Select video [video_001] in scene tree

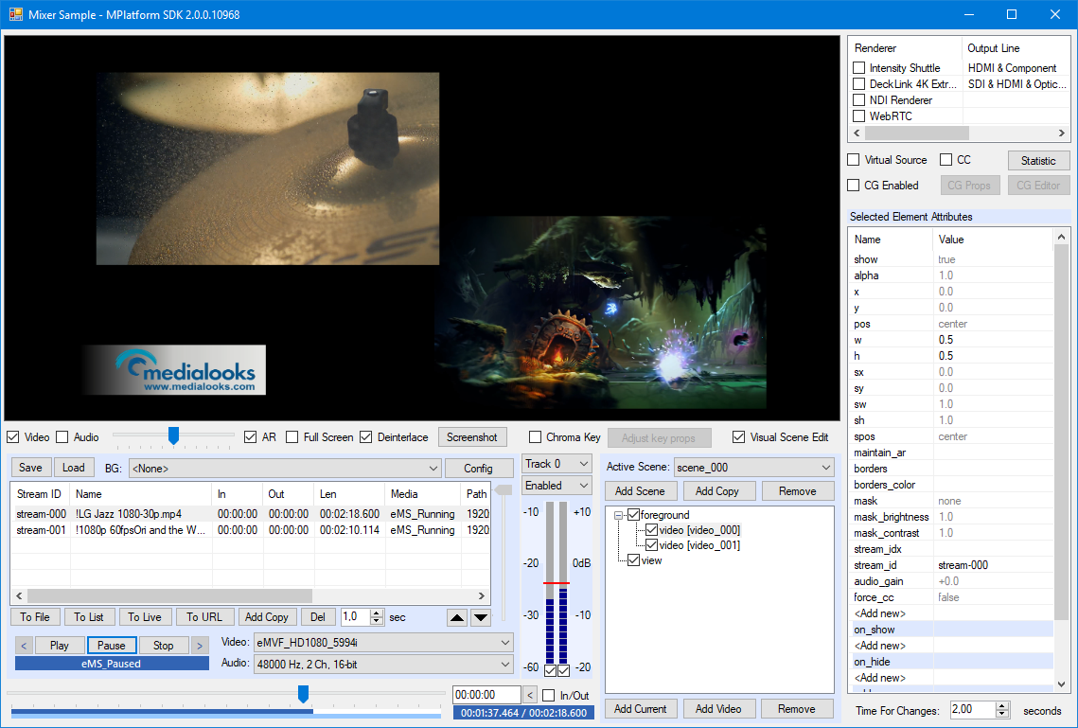point(699,545)
